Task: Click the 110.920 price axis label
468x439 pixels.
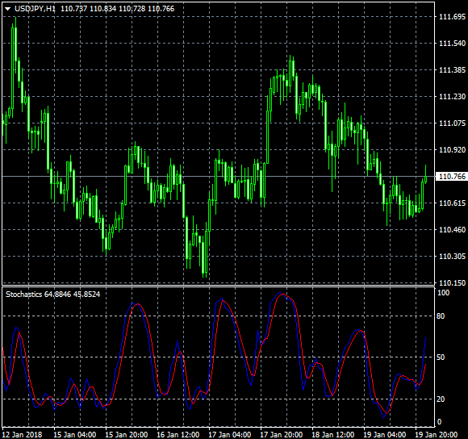Action: tap(452, 149)
